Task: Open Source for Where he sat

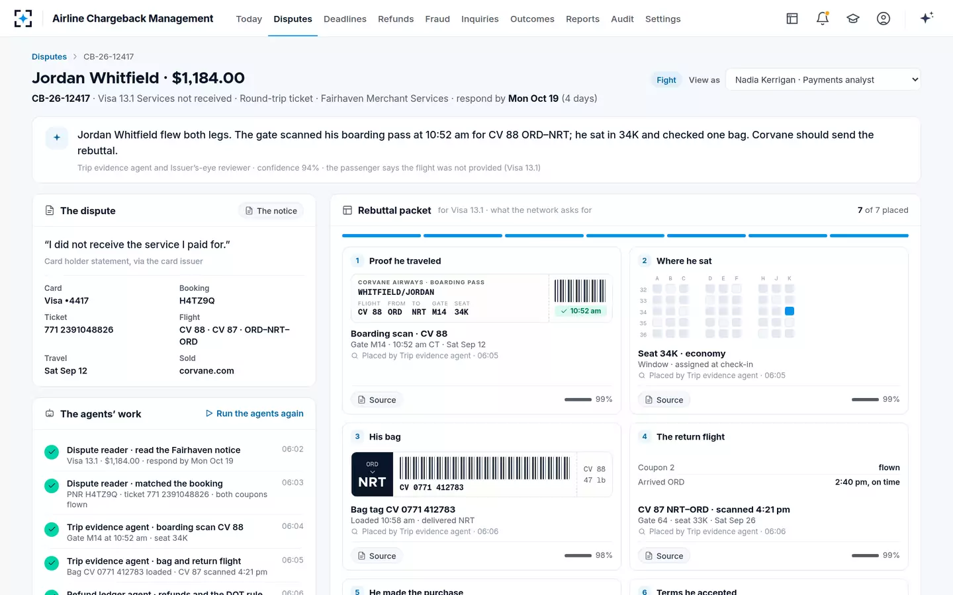Action: coord(664,400)
